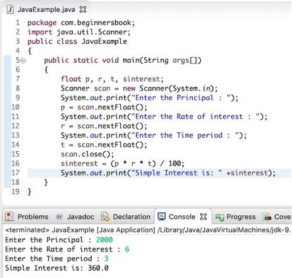Click line number 10 in the gutter
The image size is (292, 278).
click(x=15, y=107)
